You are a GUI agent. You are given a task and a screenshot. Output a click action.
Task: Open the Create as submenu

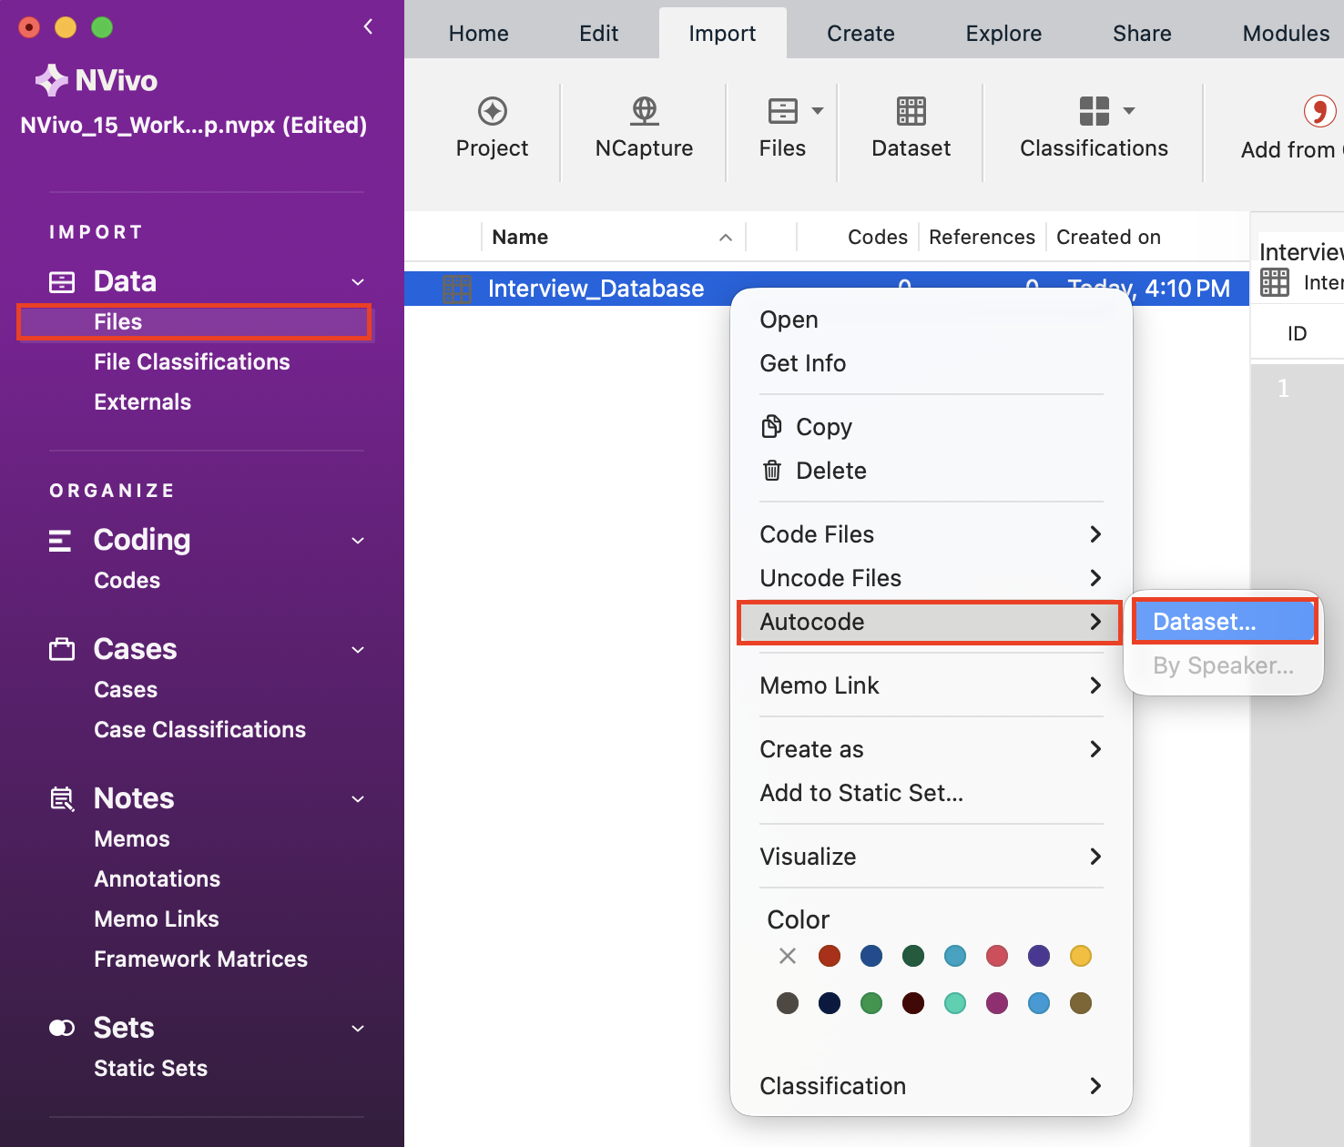click(x=932, y=749)
